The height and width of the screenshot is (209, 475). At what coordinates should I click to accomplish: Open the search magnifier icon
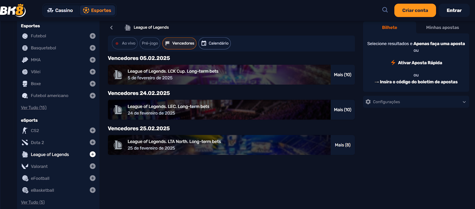[x=385, y=10]
